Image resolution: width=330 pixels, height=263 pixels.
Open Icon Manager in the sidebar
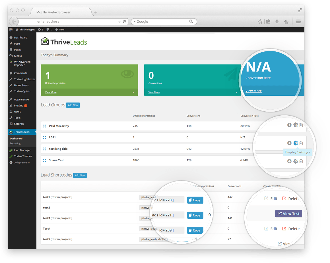22,151
